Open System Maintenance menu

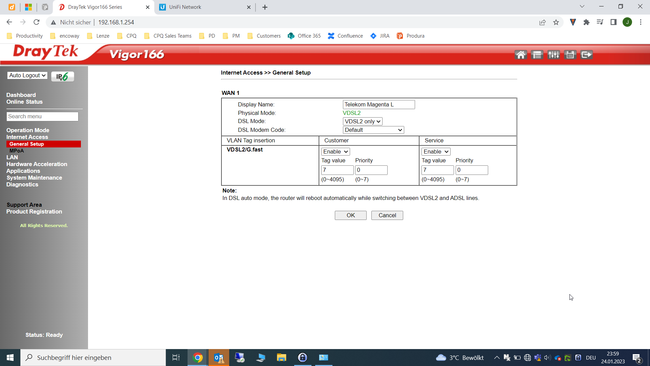pos(34,178)
